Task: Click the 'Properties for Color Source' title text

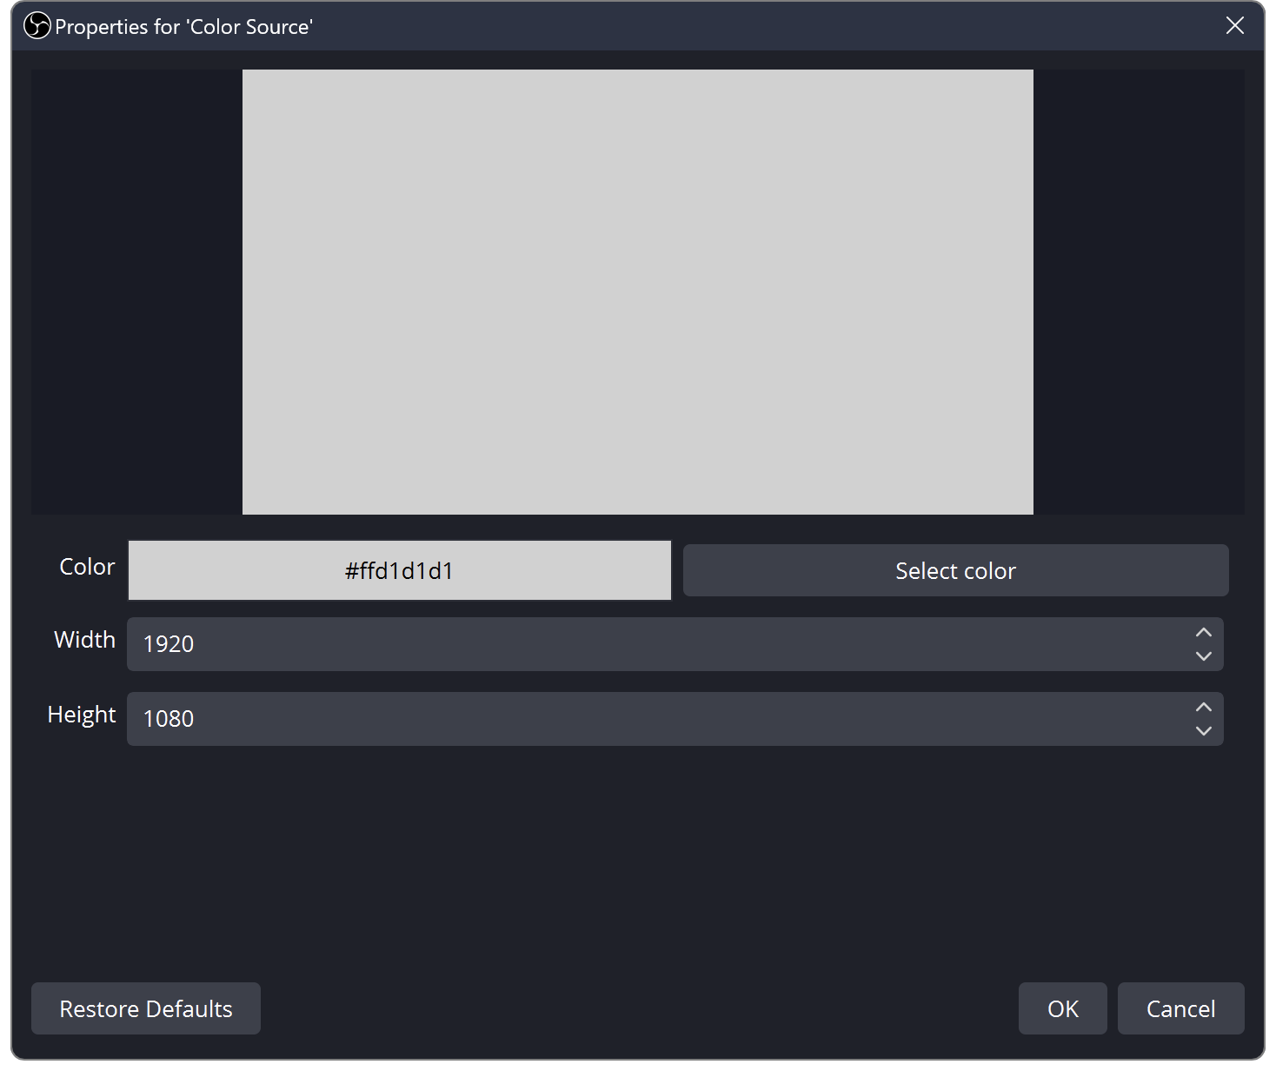Action: (x=183, y=27)
